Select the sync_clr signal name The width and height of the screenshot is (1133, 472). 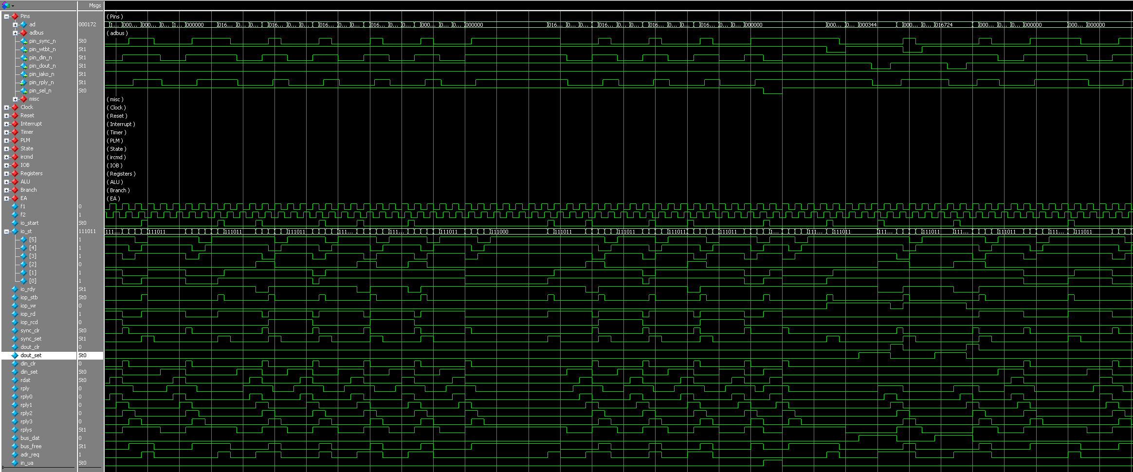(30, 330)
